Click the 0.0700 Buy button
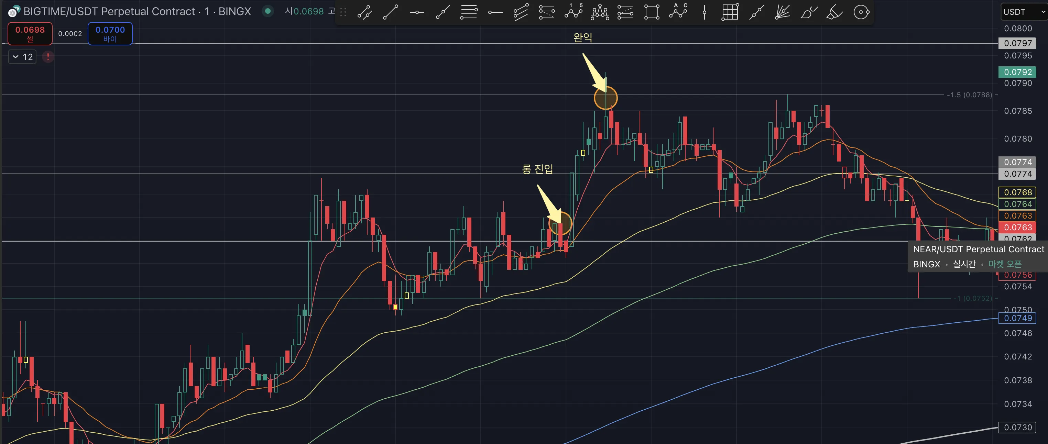This screenshot has height=444, width=1048. pos(110,33)
